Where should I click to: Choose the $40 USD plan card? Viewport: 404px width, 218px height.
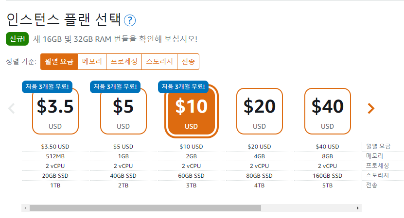(x=327, y=111)
